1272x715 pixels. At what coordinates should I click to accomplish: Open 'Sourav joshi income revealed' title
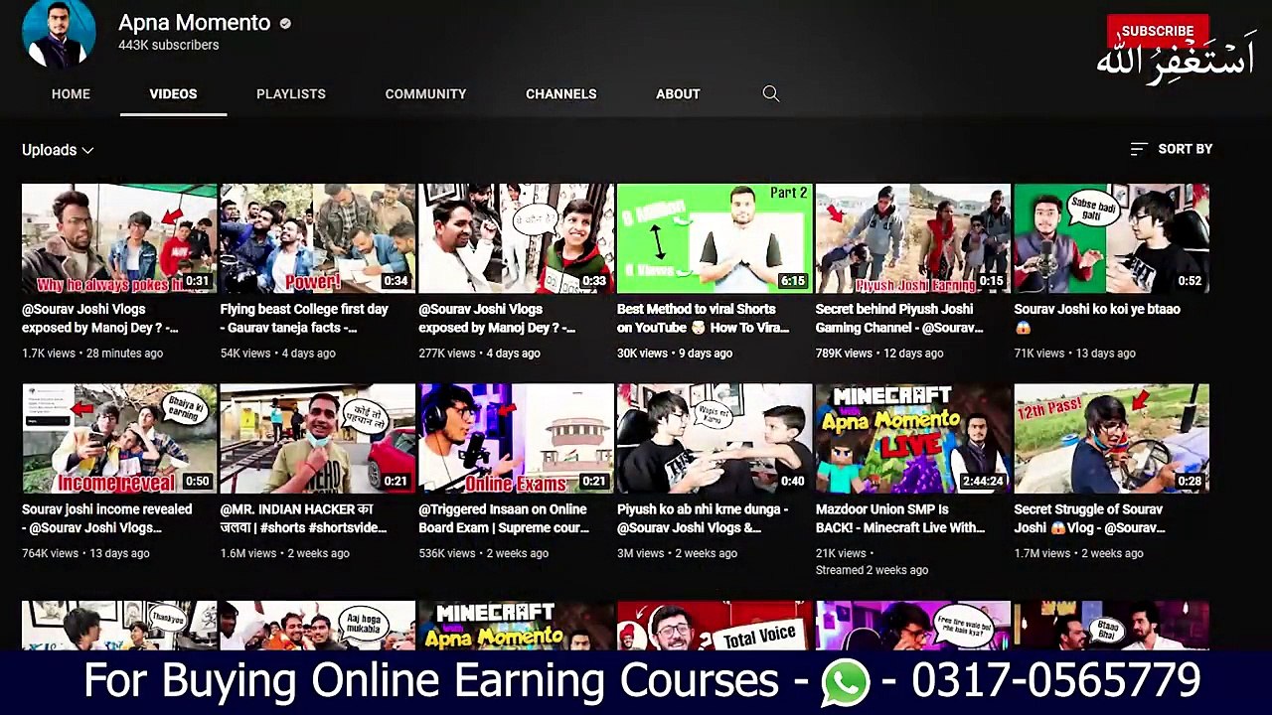pos(107,518)
